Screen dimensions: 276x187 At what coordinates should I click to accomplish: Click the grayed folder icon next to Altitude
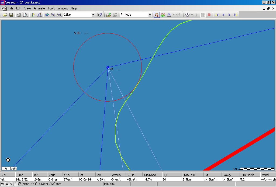coord(115,15)
